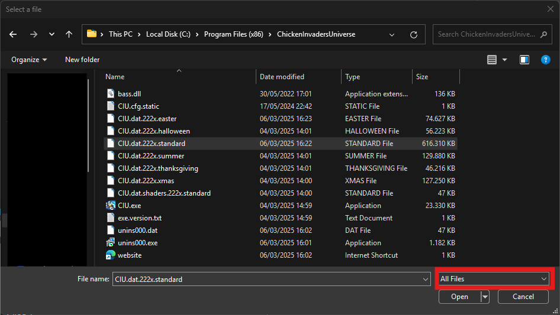Open the view options dropdown arrow
The height and width of the screenshot is (315, 560).
(x=504, y=60)
